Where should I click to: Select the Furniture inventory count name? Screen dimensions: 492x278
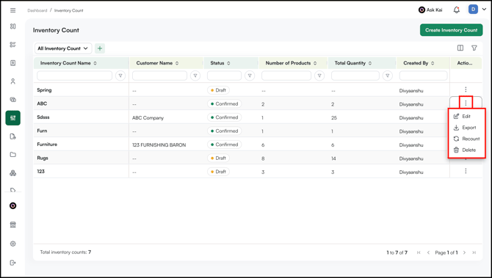click(47, 145)
